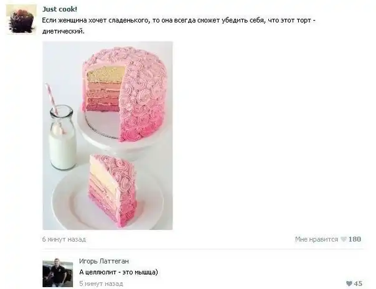This screenshot has height=289, width=376.
Task: Like the comment via the heart icon beside 45
Action: (x=349, y=283)
